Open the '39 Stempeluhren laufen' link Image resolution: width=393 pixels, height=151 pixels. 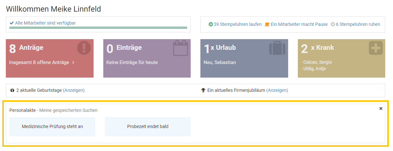237,24
